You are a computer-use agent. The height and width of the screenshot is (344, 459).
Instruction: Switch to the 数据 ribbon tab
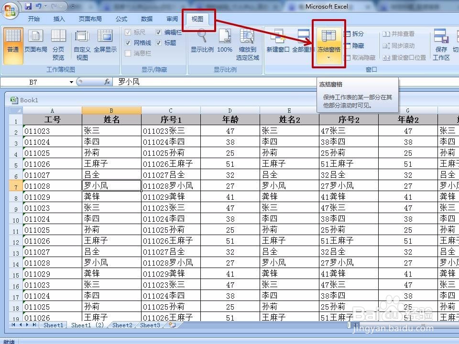[146, 19]
